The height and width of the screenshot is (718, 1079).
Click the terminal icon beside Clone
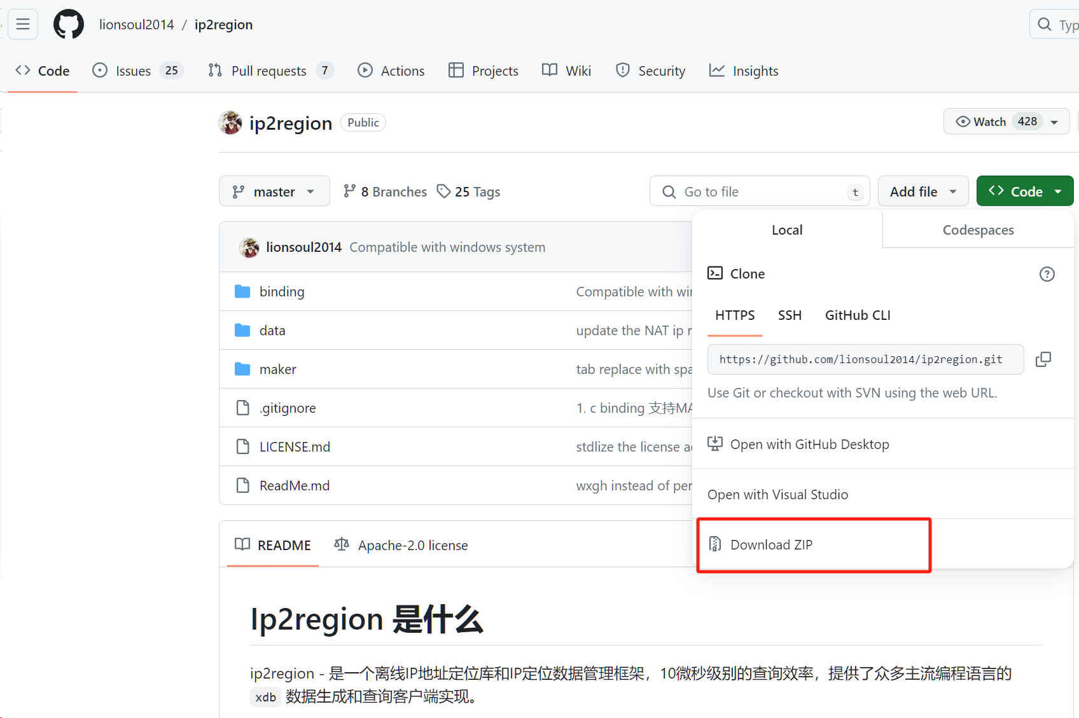pos(715,273)
